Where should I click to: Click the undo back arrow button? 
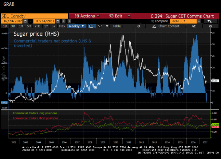click(x=210, y=21)
